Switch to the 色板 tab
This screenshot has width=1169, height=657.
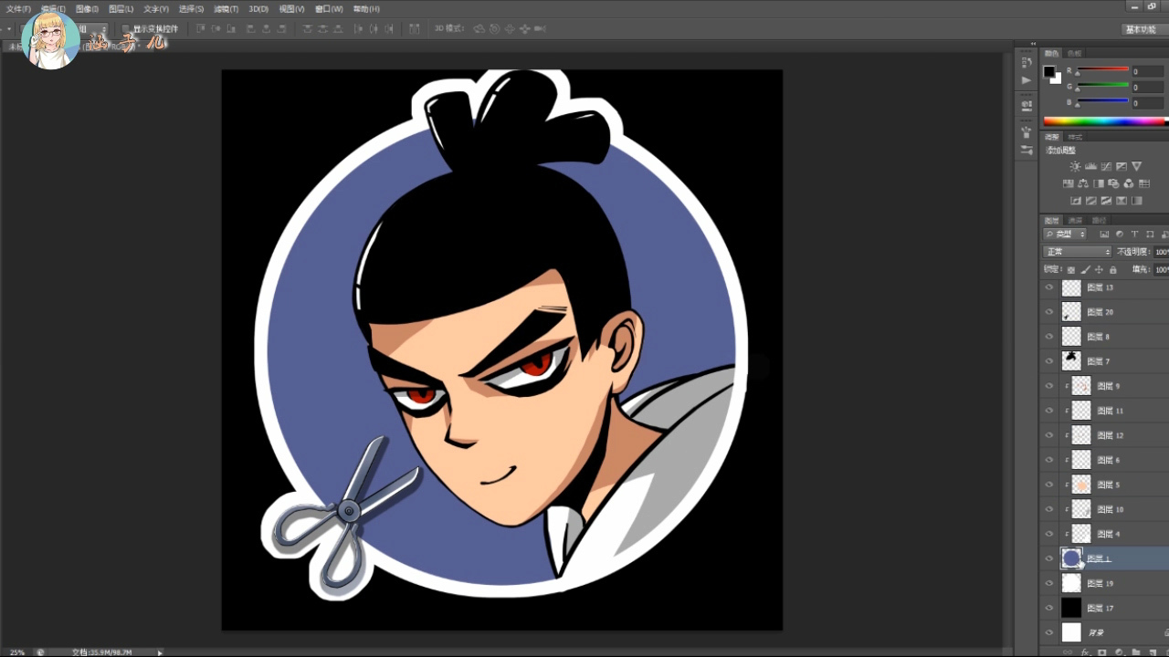point(1075,53)
